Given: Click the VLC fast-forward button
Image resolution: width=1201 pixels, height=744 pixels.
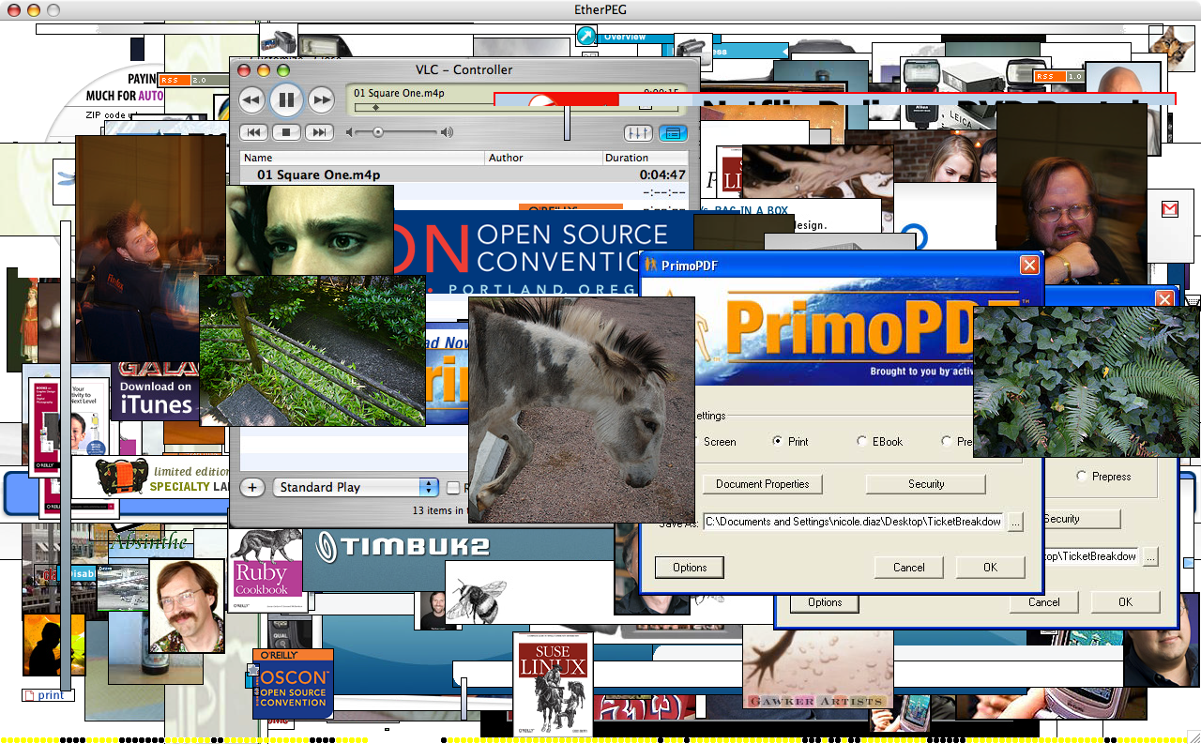Looking at the screenshot, I should [x=321, y=99].
